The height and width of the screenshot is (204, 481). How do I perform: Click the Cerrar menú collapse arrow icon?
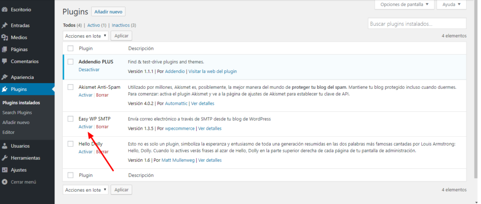pos(4,182)
